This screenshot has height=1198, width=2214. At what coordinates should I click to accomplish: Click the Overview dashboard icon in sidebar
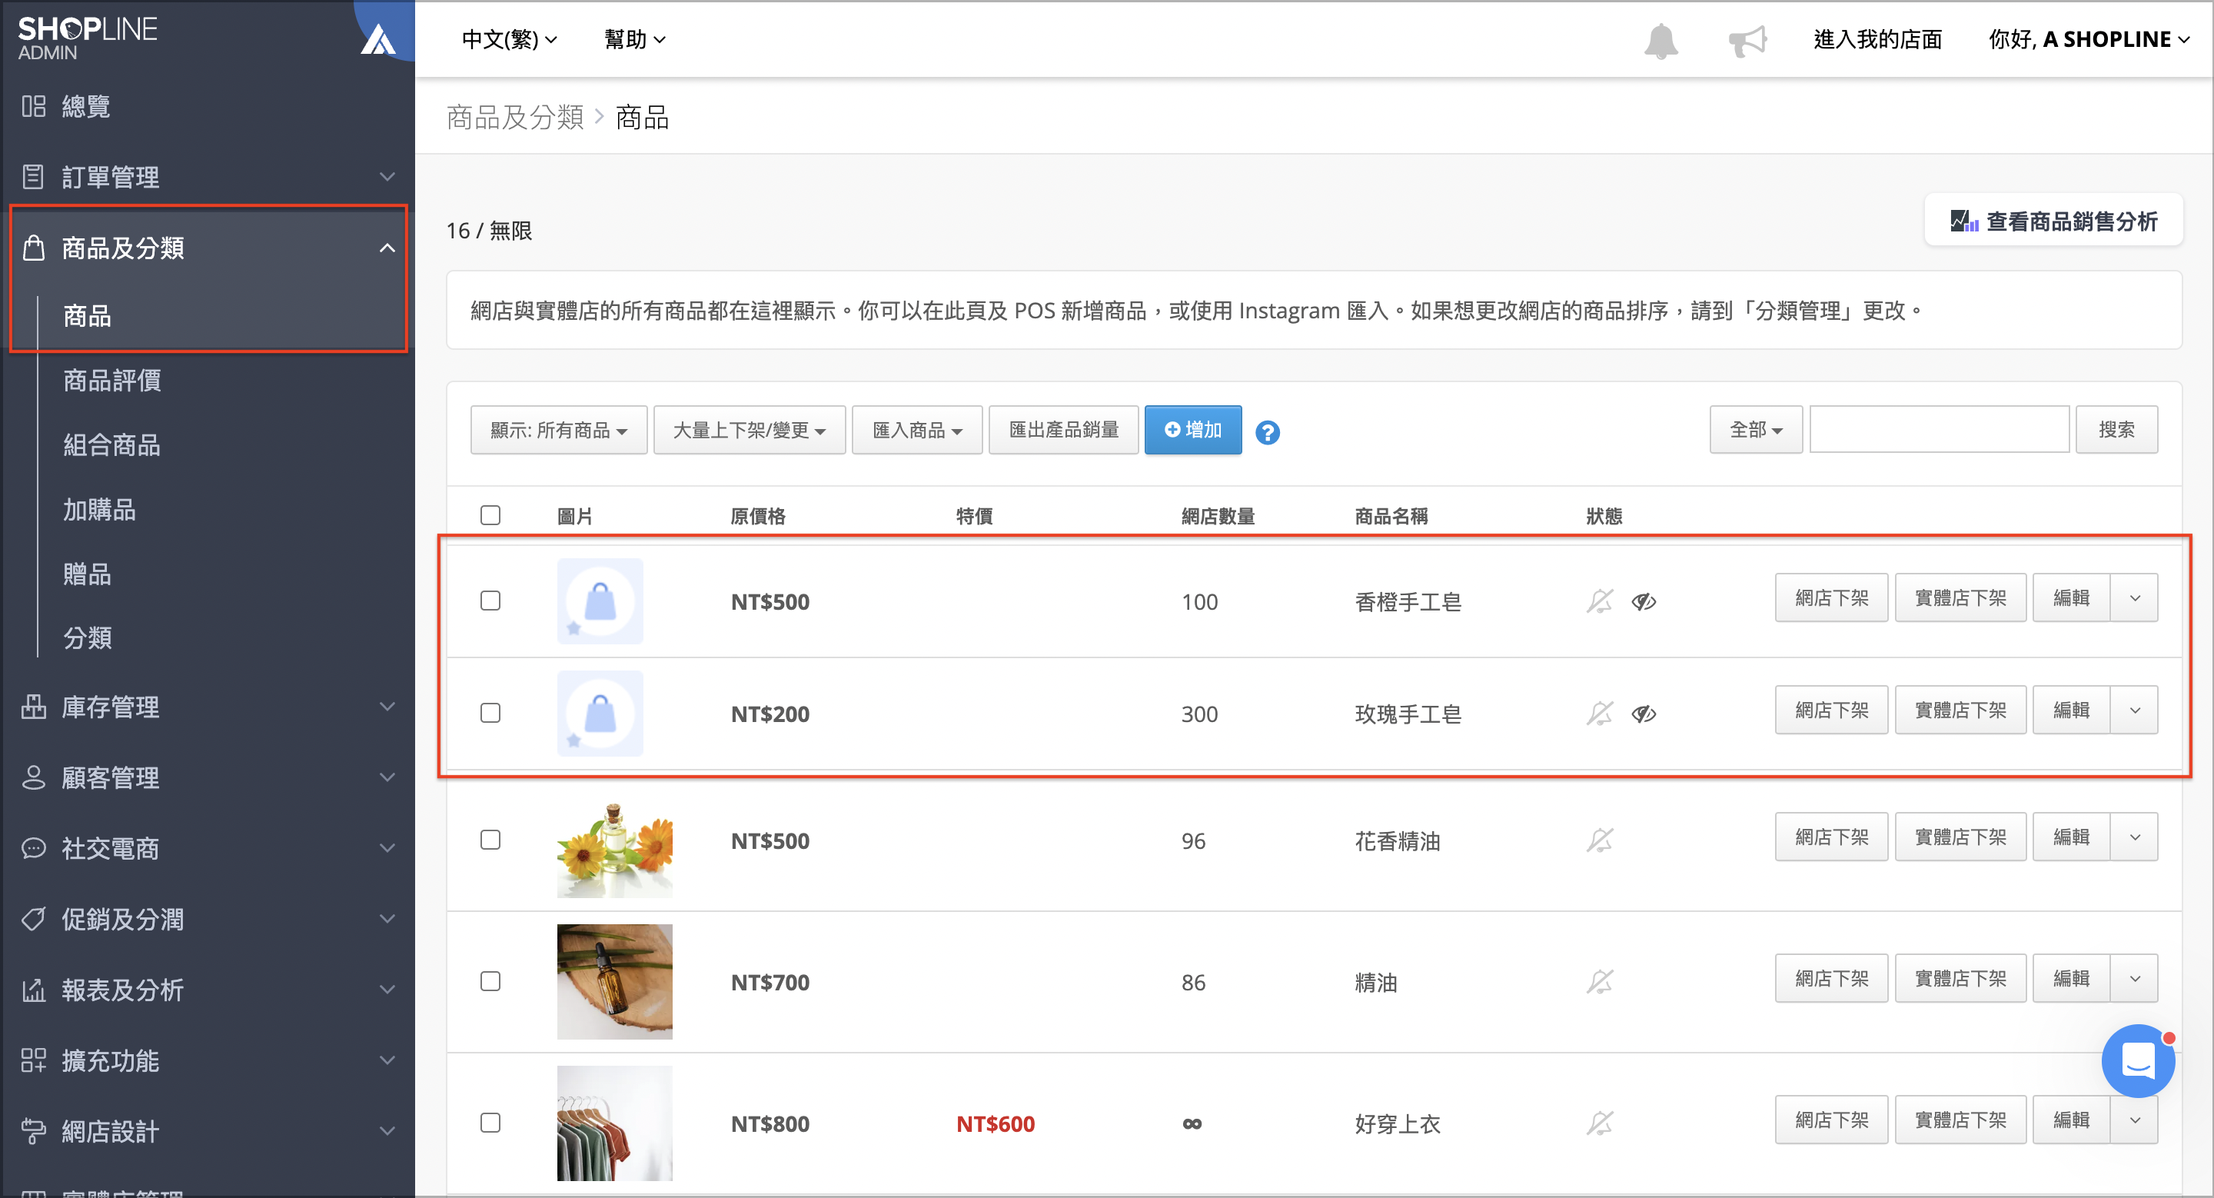point(34,105)
